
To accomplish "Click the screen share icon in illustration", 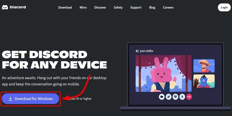I will pyautogui.click(x=175, y=97).
